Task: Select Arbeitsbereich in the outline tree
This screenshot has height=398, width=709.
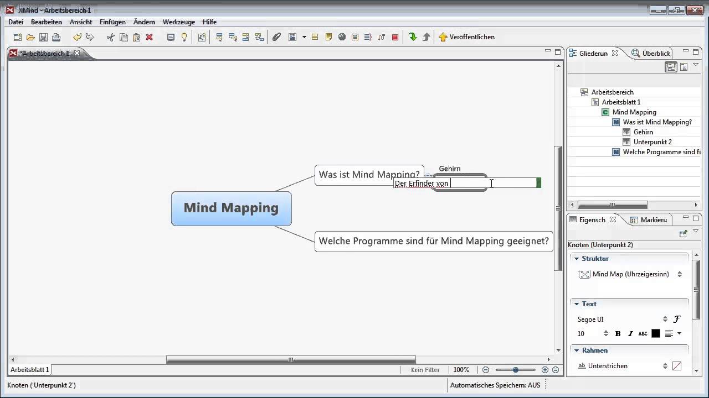Action: (x=612, y=92)
